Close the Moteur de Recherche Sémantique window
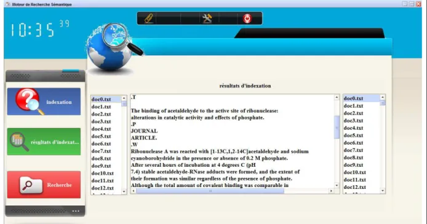 pyautogui.click(x=418, y=4)
